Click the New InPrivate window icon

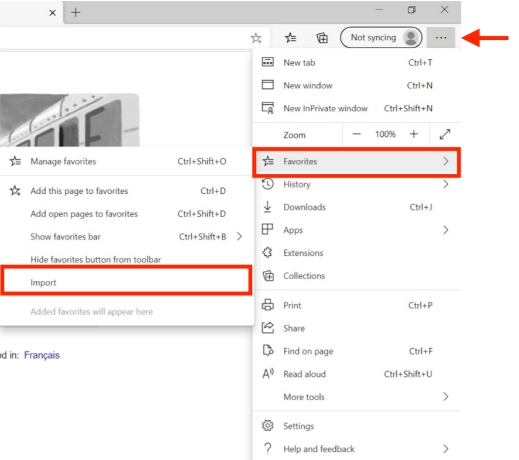(x=267, y=108)
